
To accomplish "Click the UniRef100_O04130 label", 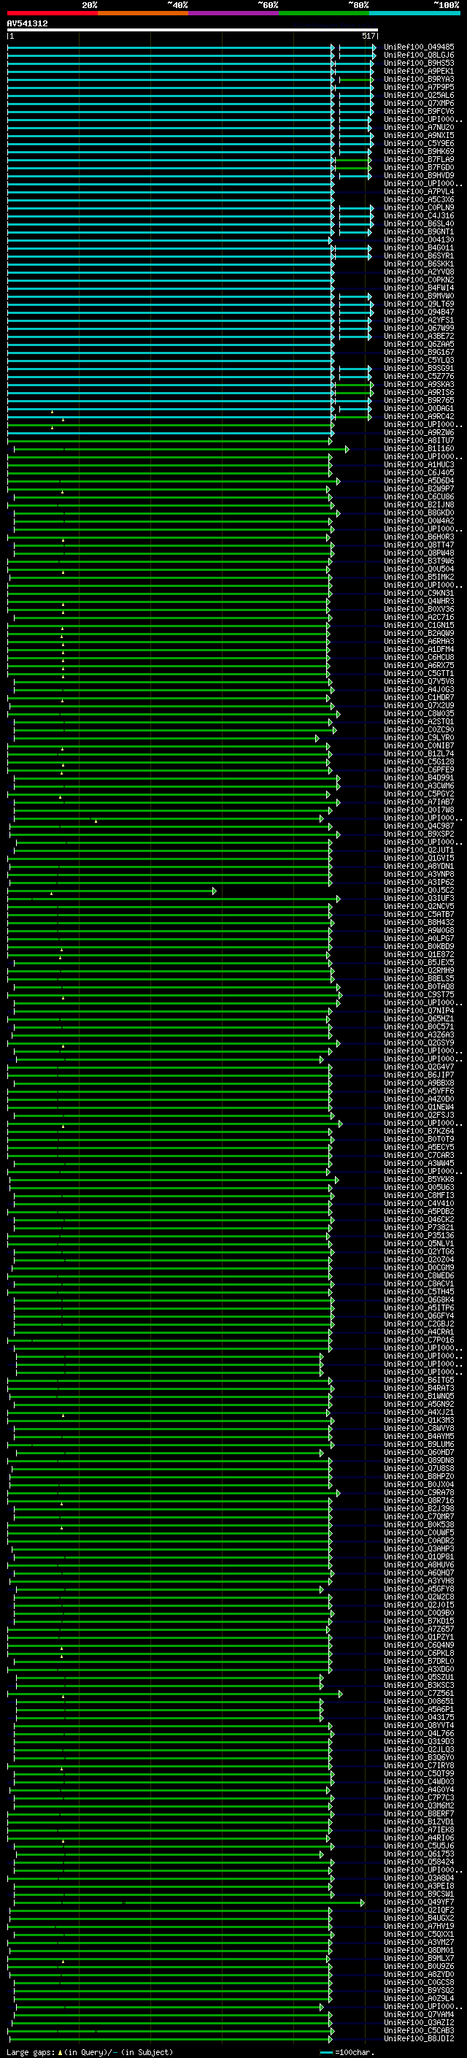I will pyautogui.click(x=419, y=239).
